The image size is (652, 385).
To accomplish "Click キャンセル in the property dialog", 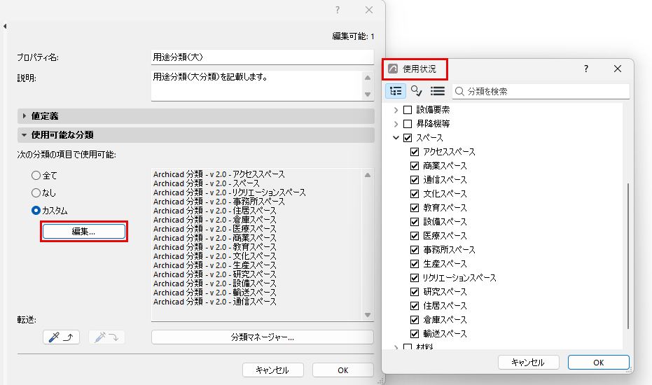I will [273, 370].
